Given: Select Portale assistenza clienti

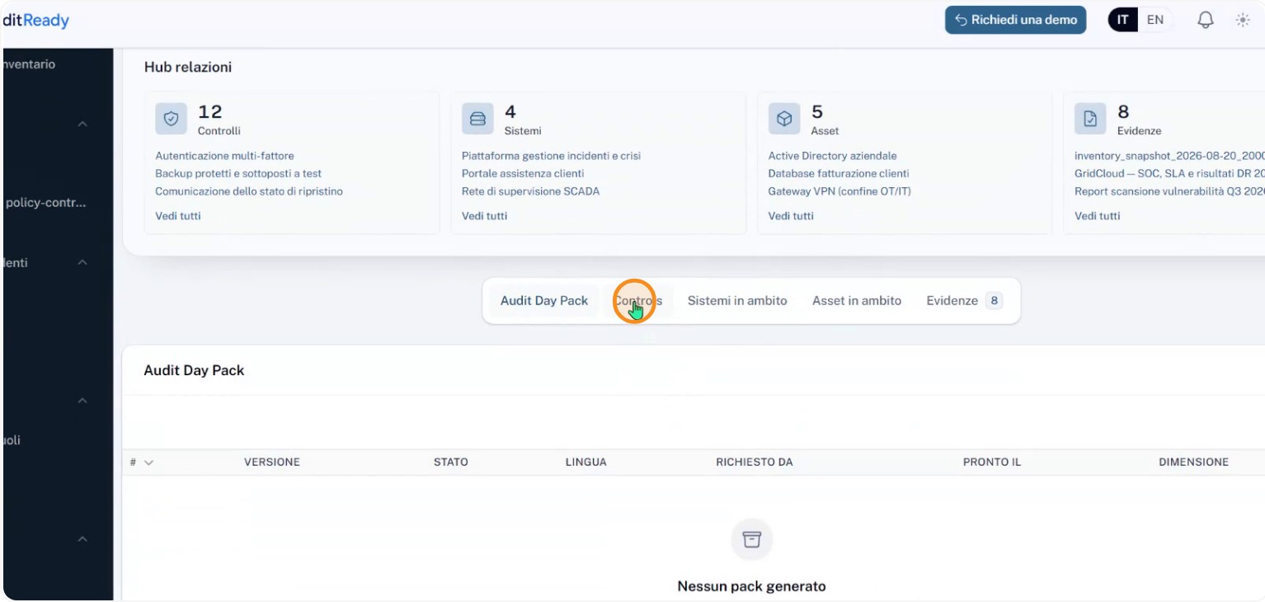Looking at the screenshot, I should 523,174.
